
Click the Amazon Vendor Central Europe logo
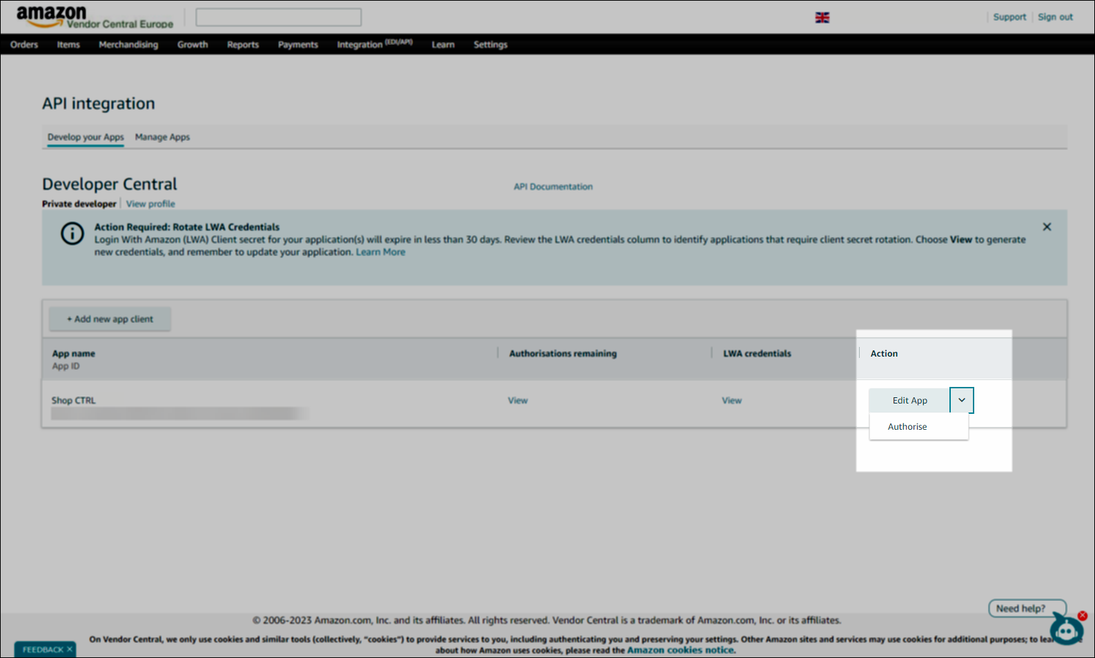(95, 17)
